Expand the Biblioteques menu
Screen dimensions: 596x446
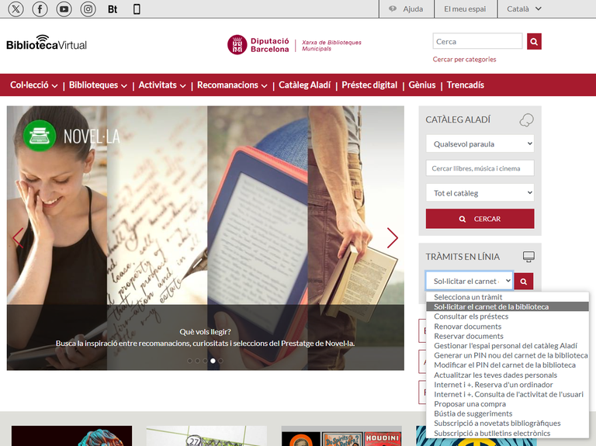pyautogui.click(x=98, y=85)
